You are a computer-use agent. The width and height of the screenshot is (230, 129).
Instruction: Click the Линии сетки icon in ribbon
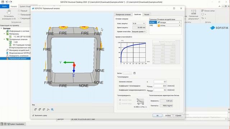(202, 11)
